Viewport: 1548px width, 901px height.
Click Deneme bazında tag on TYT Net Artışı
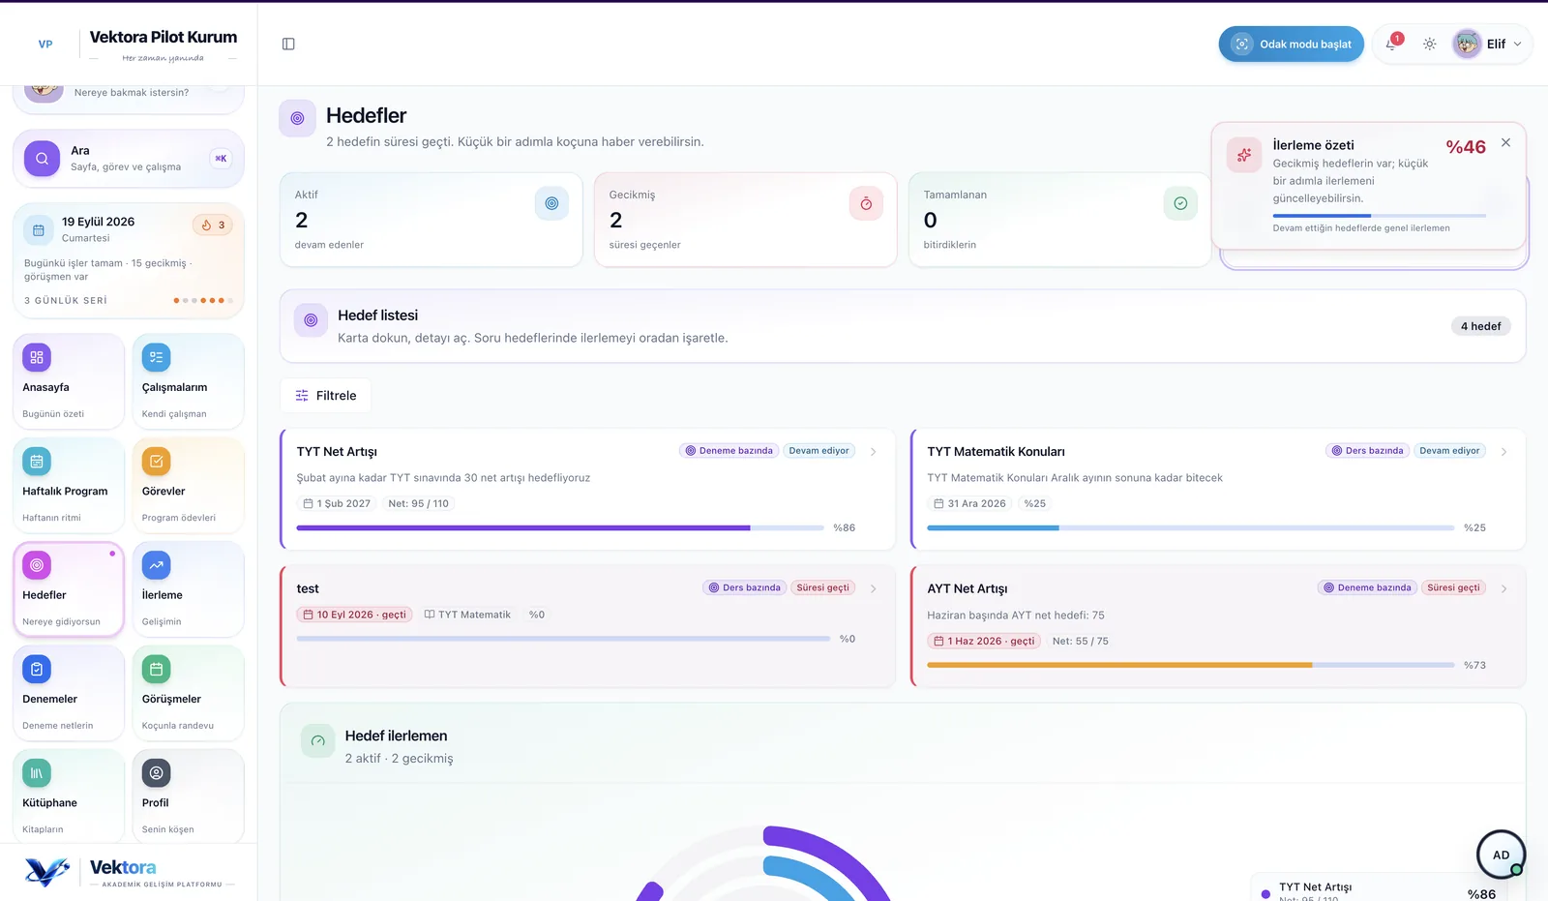click(729, 450)
